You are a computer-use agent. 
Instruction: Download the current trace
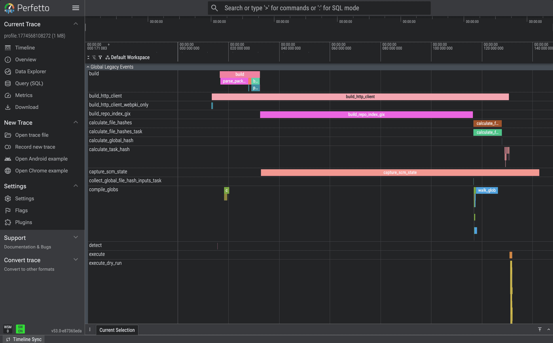pyautogui.click(x=26, y=107)
